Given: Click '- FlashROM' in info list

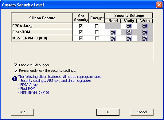Looking at the screenshot, I should [27, 89].
